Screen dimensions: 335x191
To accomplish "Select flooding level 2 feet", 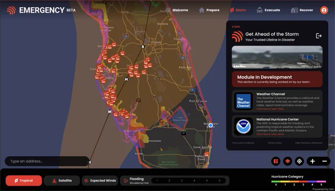I will 169,181.
